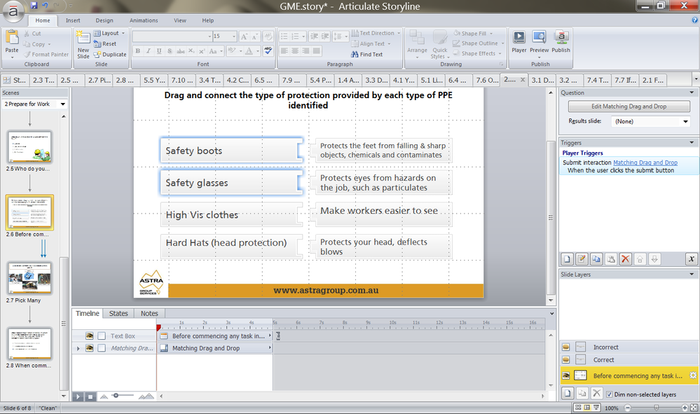The width and height of the screenshot is (700, 414).
Task: Click the Paste icon
Action: coord(12,41)
